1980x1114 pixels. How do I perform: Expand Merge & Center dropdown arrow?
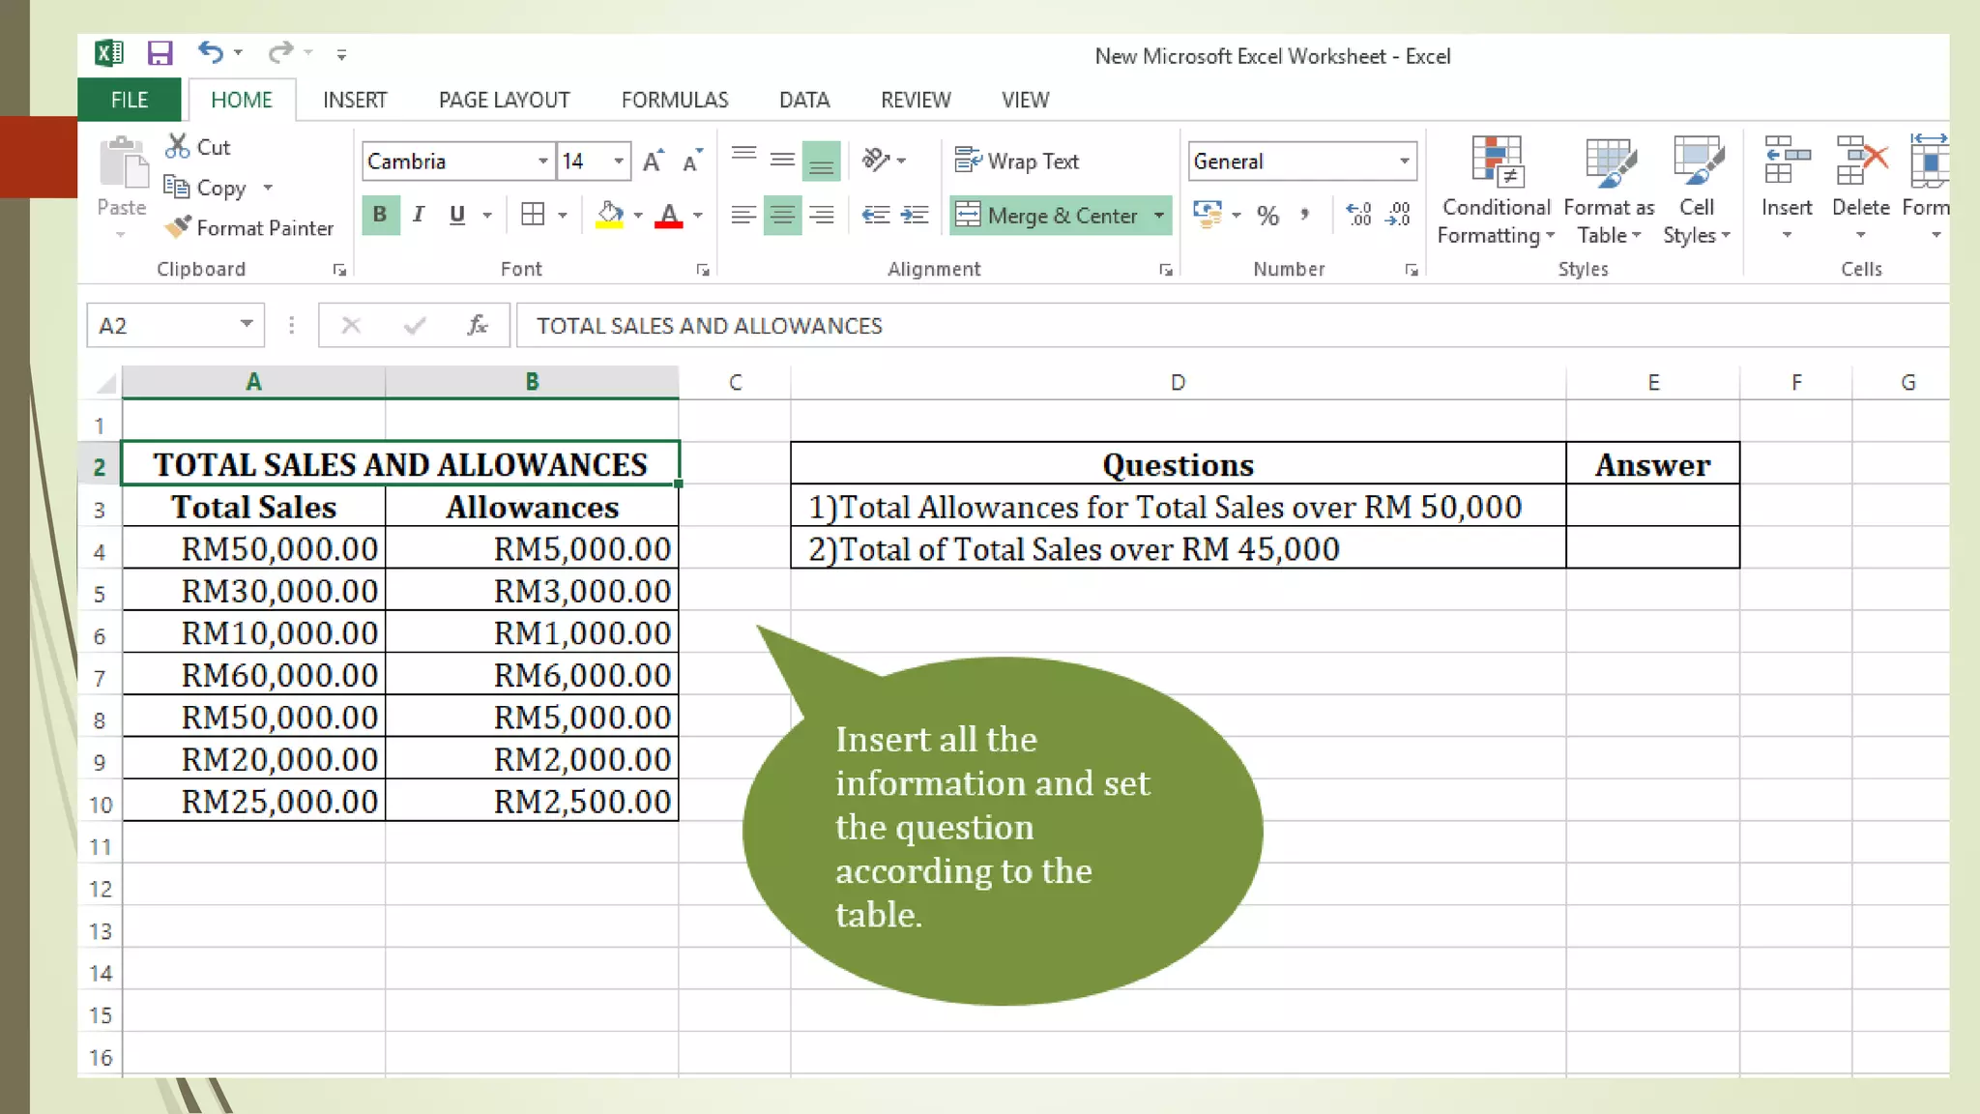click(1159, 216)
